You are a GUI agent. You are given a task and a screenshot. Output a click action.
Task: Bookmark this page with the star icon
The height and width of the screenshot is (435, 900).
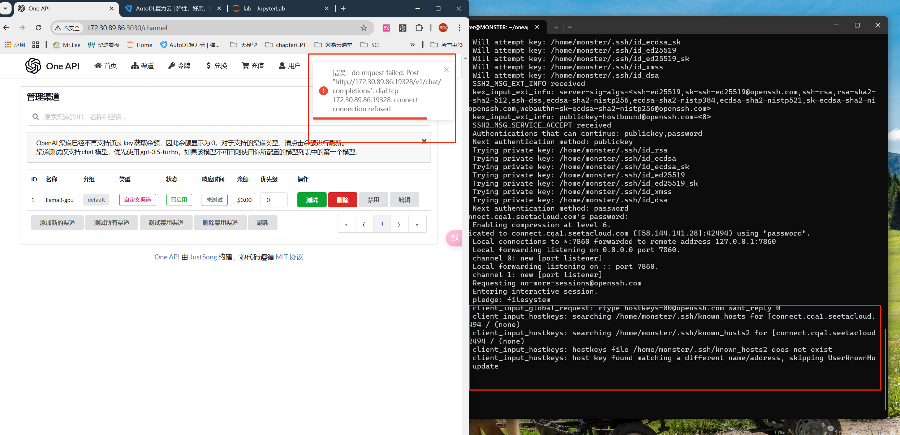pyautogui.click(x=363, y=28)
